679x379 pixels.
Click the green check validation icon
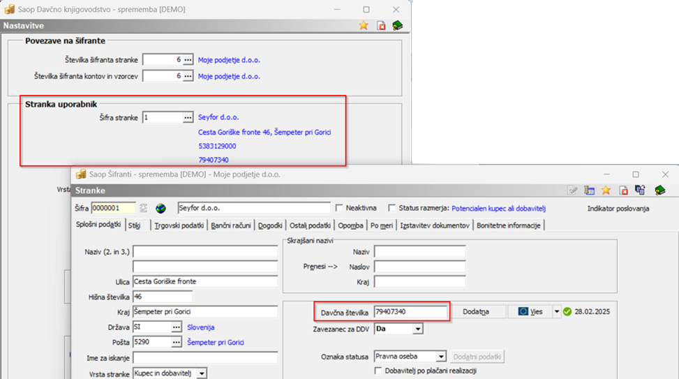click(x=567, y=311)
